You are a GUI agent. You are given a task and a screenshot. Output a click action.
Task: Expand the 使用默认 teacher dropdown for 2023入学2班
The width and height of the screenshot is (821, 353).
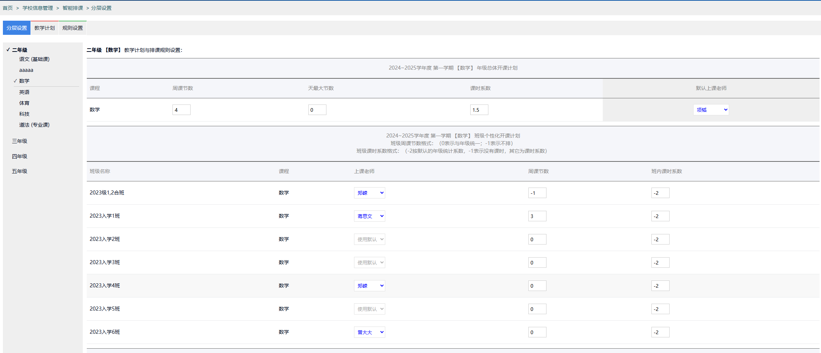click(x=369, y=239)
